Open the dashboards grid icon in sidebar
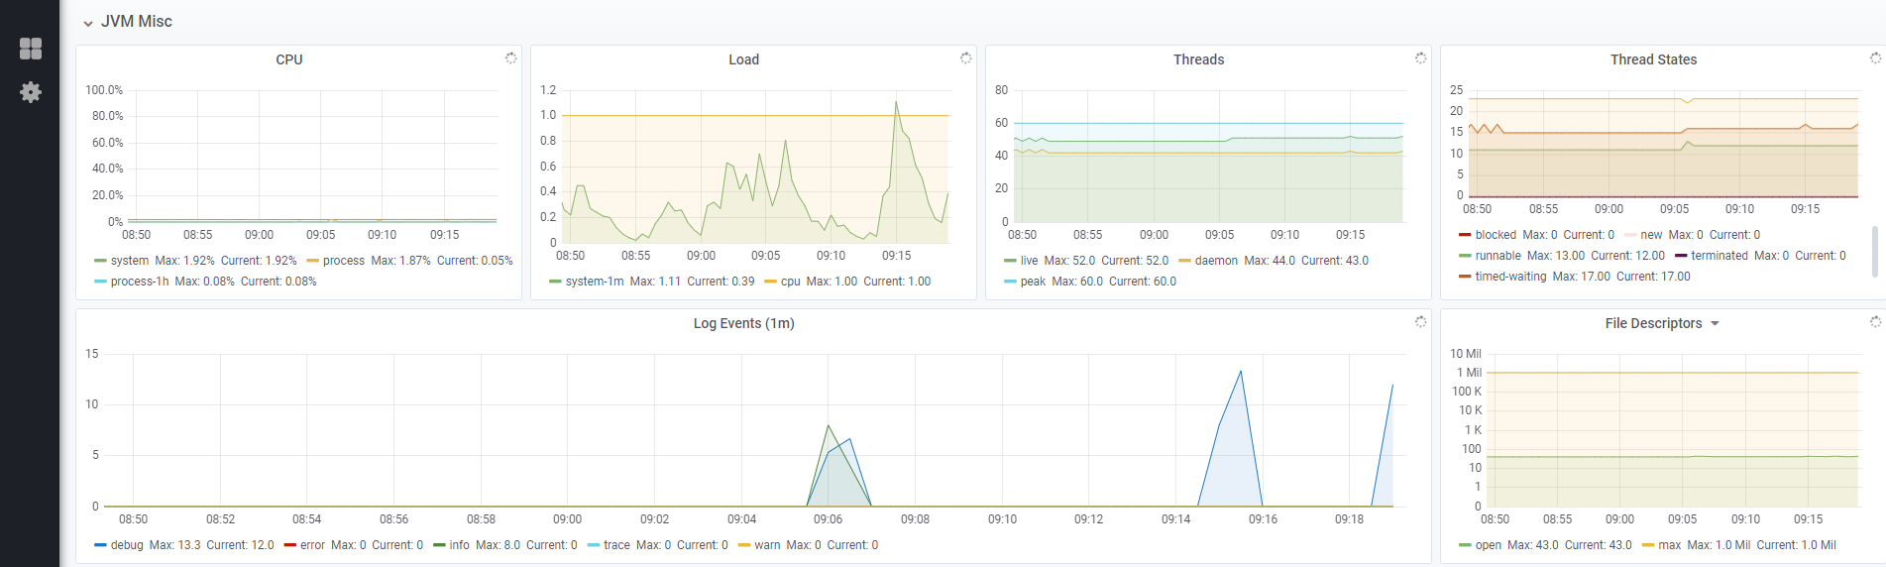Screen dimensions: 1886x567 (x=31, y=49)
